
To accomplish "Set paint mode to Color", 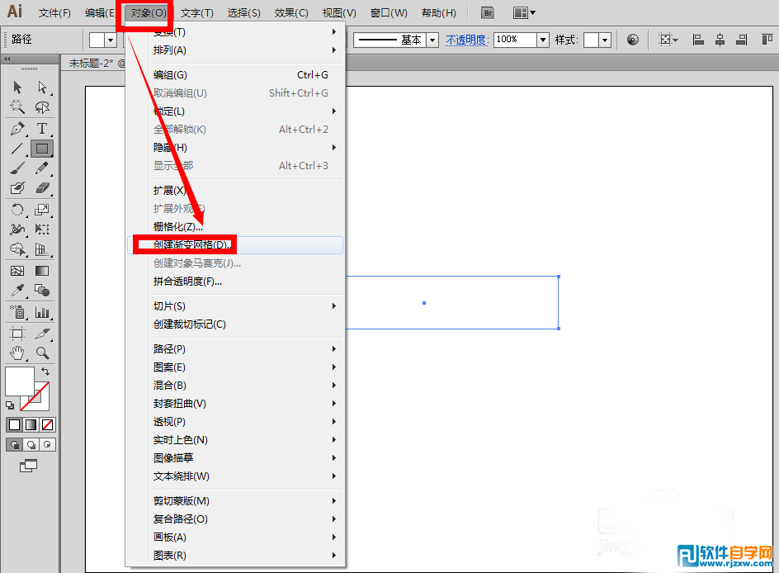I will 14,425.
